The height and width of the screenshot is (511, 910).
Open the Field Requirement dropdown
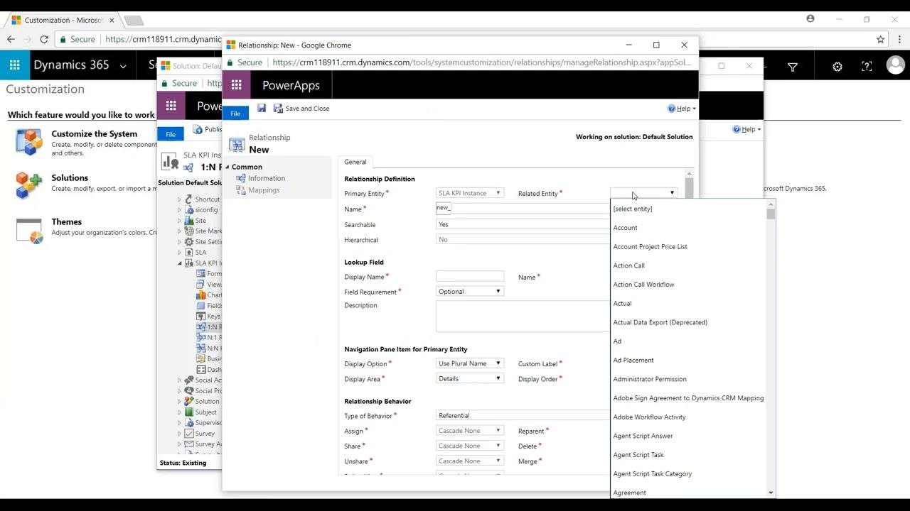470,291
